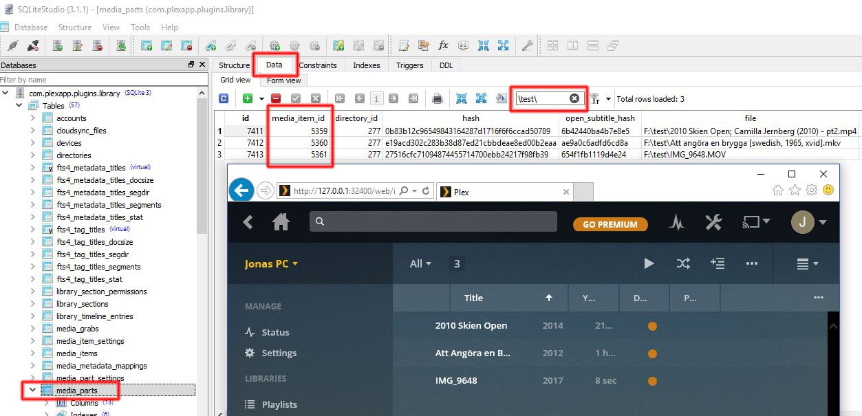The height and width of the screenshot is (416, 862).
Task: Open Plex view mode dropdown
Action: (806, 263)
